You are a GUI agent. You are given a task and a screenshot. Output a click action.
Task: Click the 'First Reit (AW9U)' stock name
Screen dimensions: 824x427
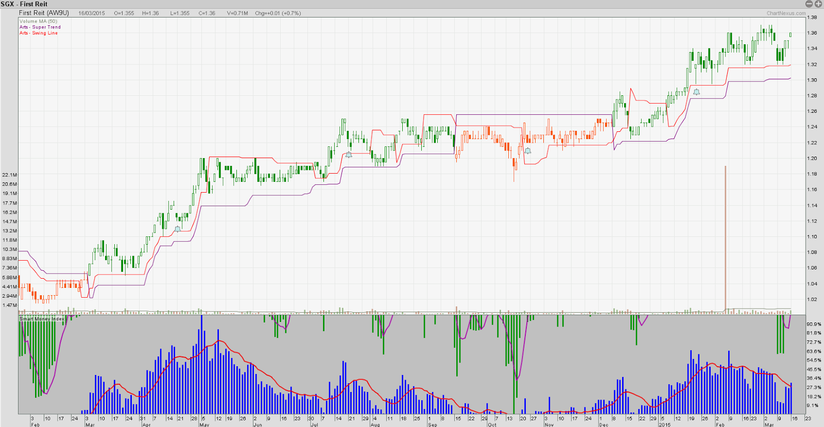[x=44, y=13]
